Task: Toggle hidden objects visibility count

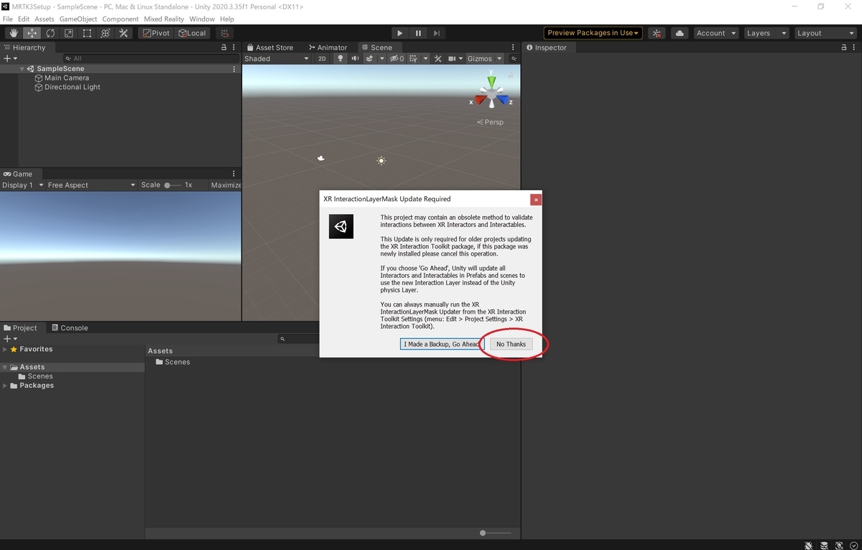Action: point(397,59)
